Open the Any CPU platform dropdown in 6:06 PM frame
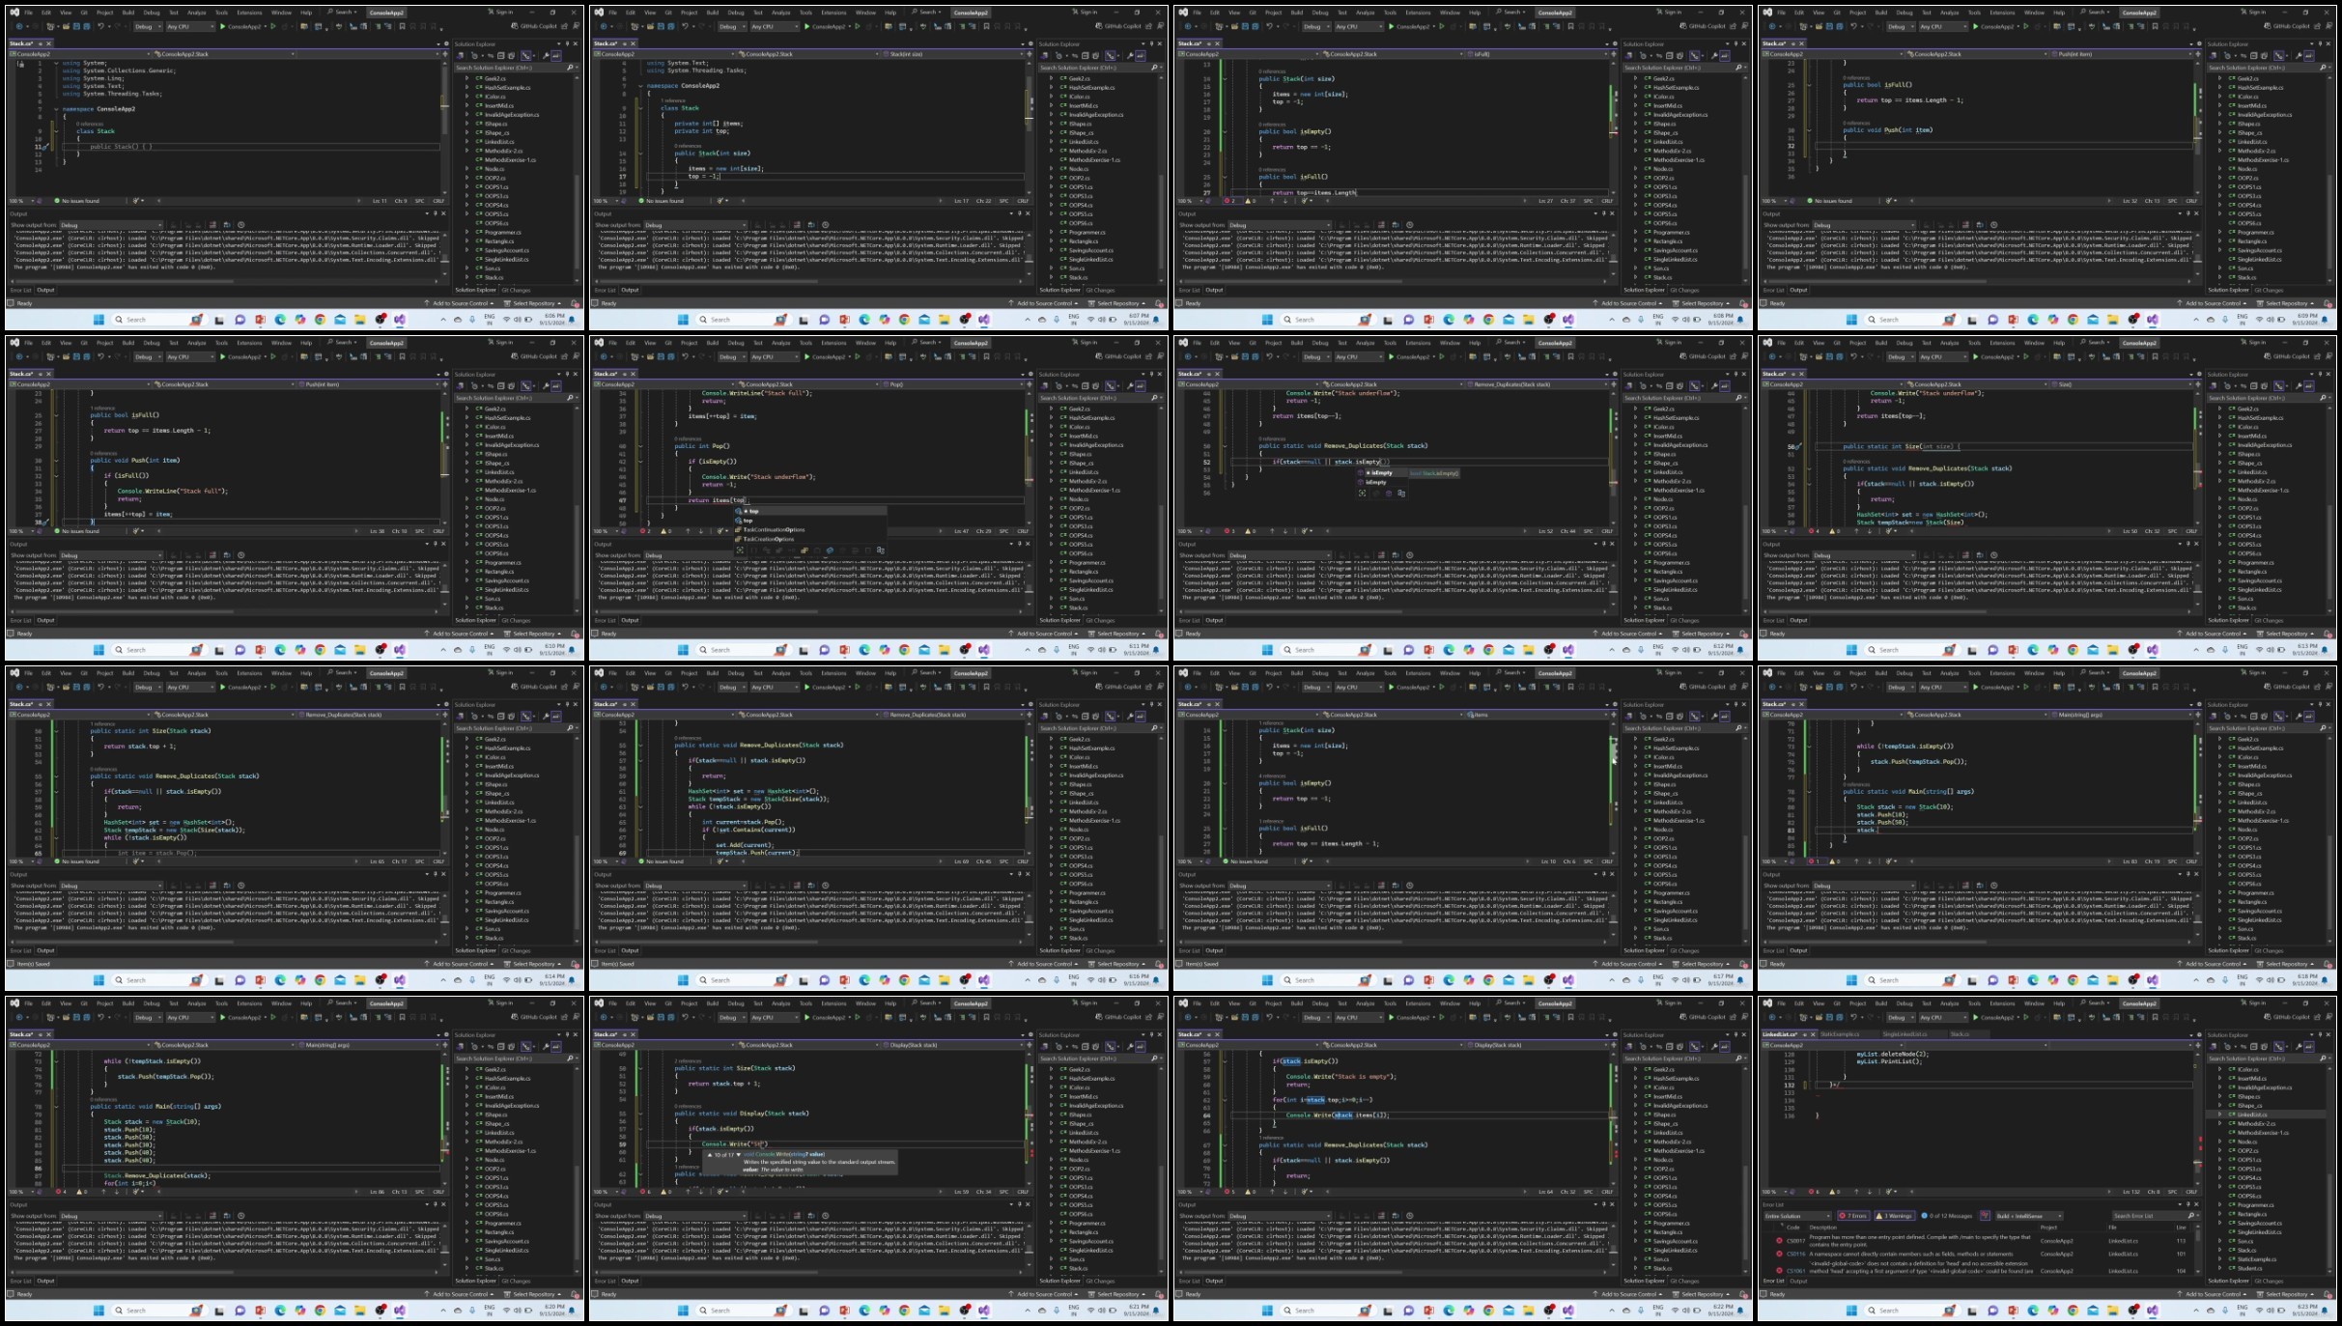Image resolution: width=2342 pixels, height=1326 pixels. [190, 27]
